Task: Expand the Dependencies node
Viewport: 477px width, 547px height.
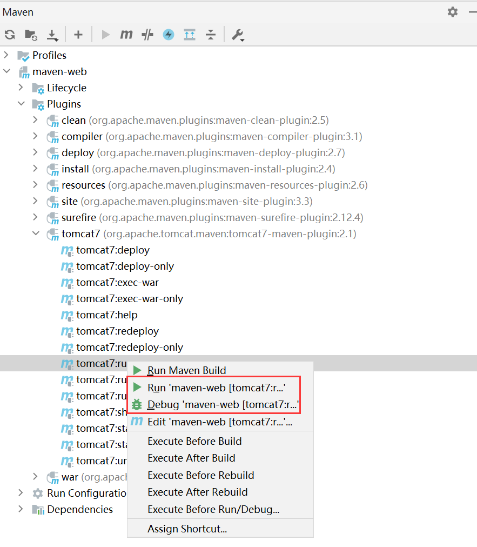Action: (x=21, y=509)
